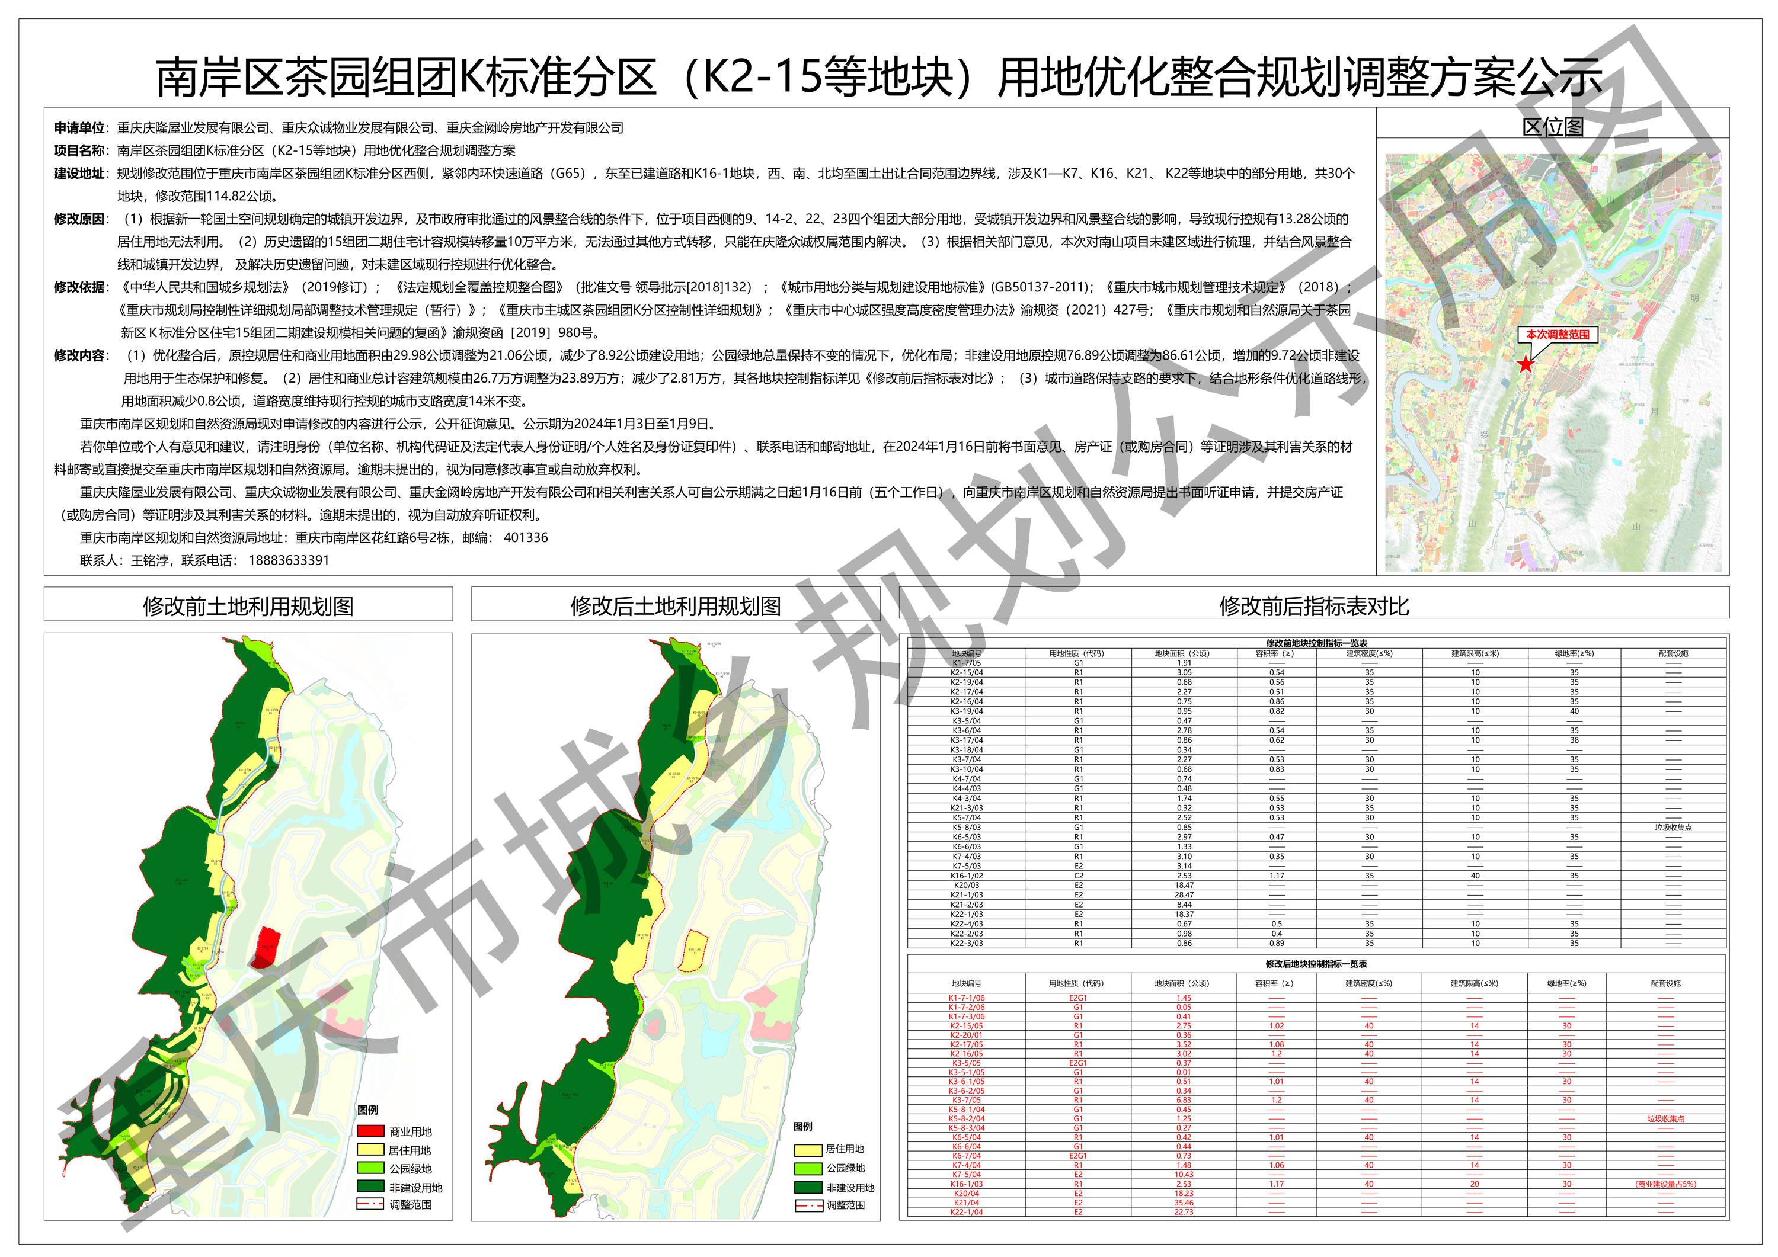Click the 修改依据 label
The width and height of the screenshot is (1778, 1257).
point(79,287)
